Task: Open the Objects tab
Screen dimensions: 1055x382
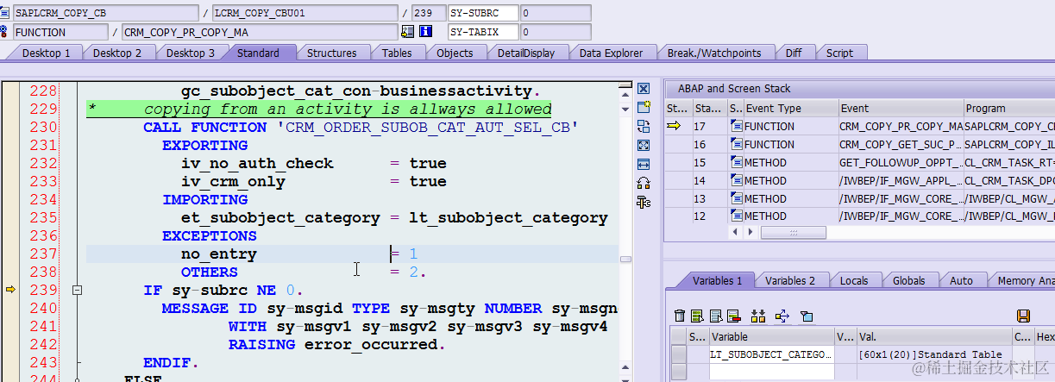Action: 455,53
